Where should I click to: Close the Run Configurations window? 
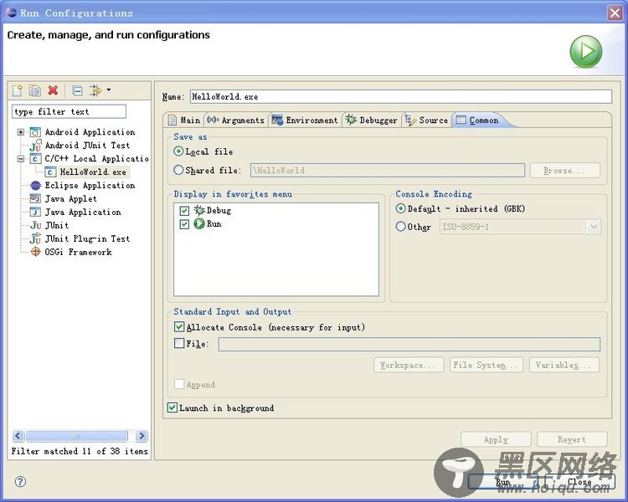click(x=615, y=13)
